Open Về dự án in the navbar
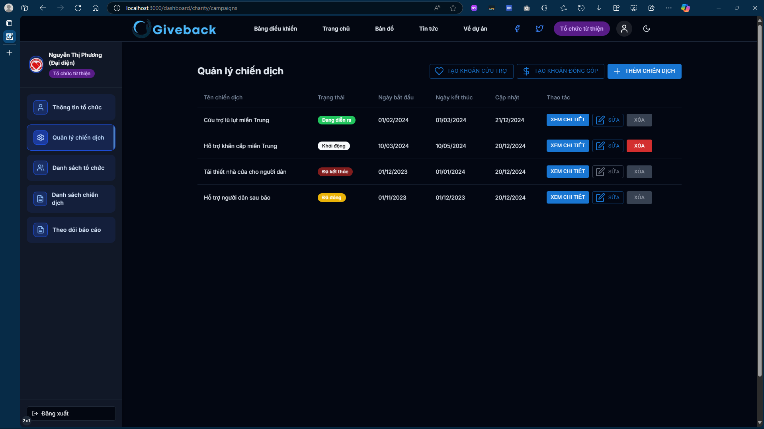This screenshot has height=429, width=764. [475, 29]
